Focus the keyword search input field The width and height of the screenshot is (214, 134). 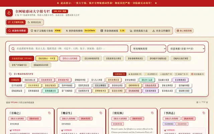tap(69, 49)
